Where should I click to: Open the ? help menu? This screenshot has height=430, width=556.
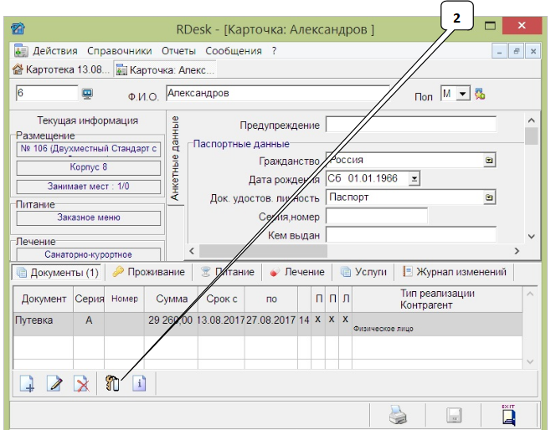[x=274, y=51]
